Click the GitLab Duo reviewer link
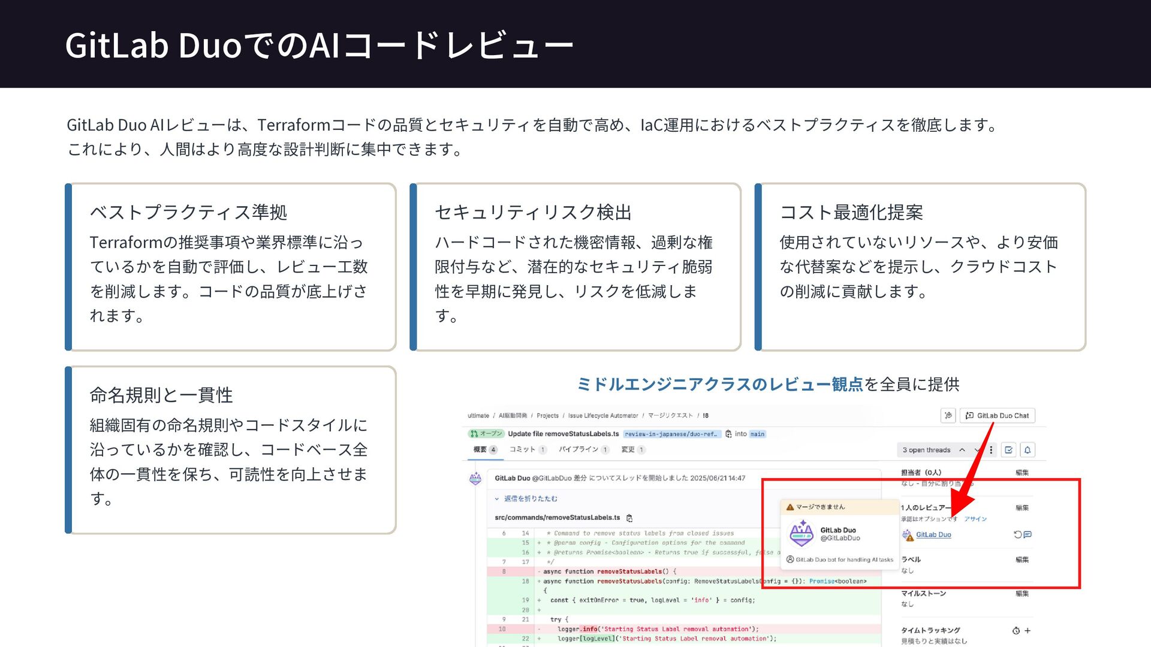Image resolution: width=1151 pixels, height=647 pixels. (x=933, y=534)
